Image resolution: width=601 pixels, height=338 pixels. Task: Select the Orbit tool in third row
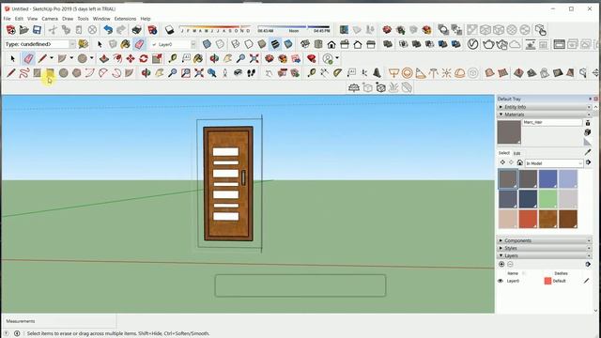214,58
